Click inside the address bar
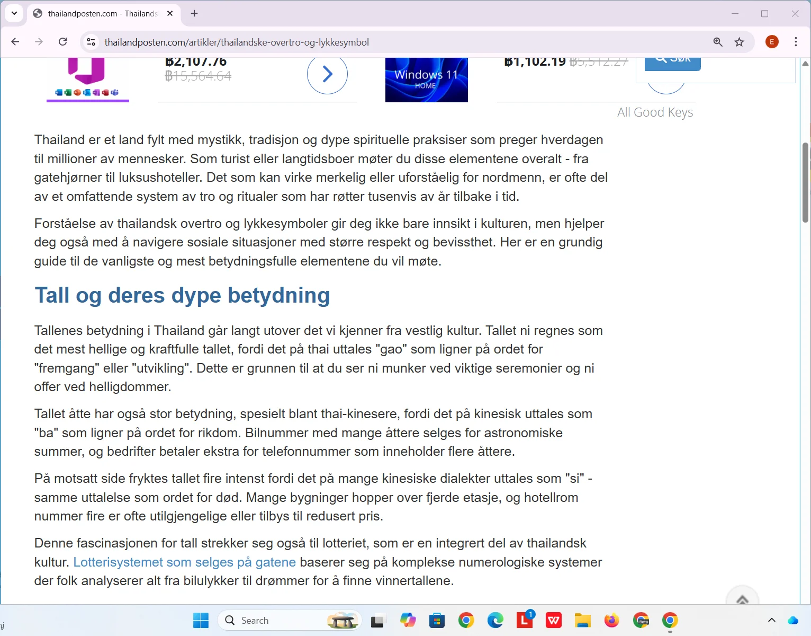811x636 pixels. (371, 42)
